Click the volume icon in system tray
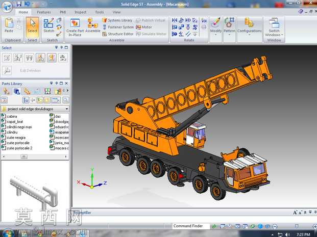 pyautogui.click(x=287, y=234)
